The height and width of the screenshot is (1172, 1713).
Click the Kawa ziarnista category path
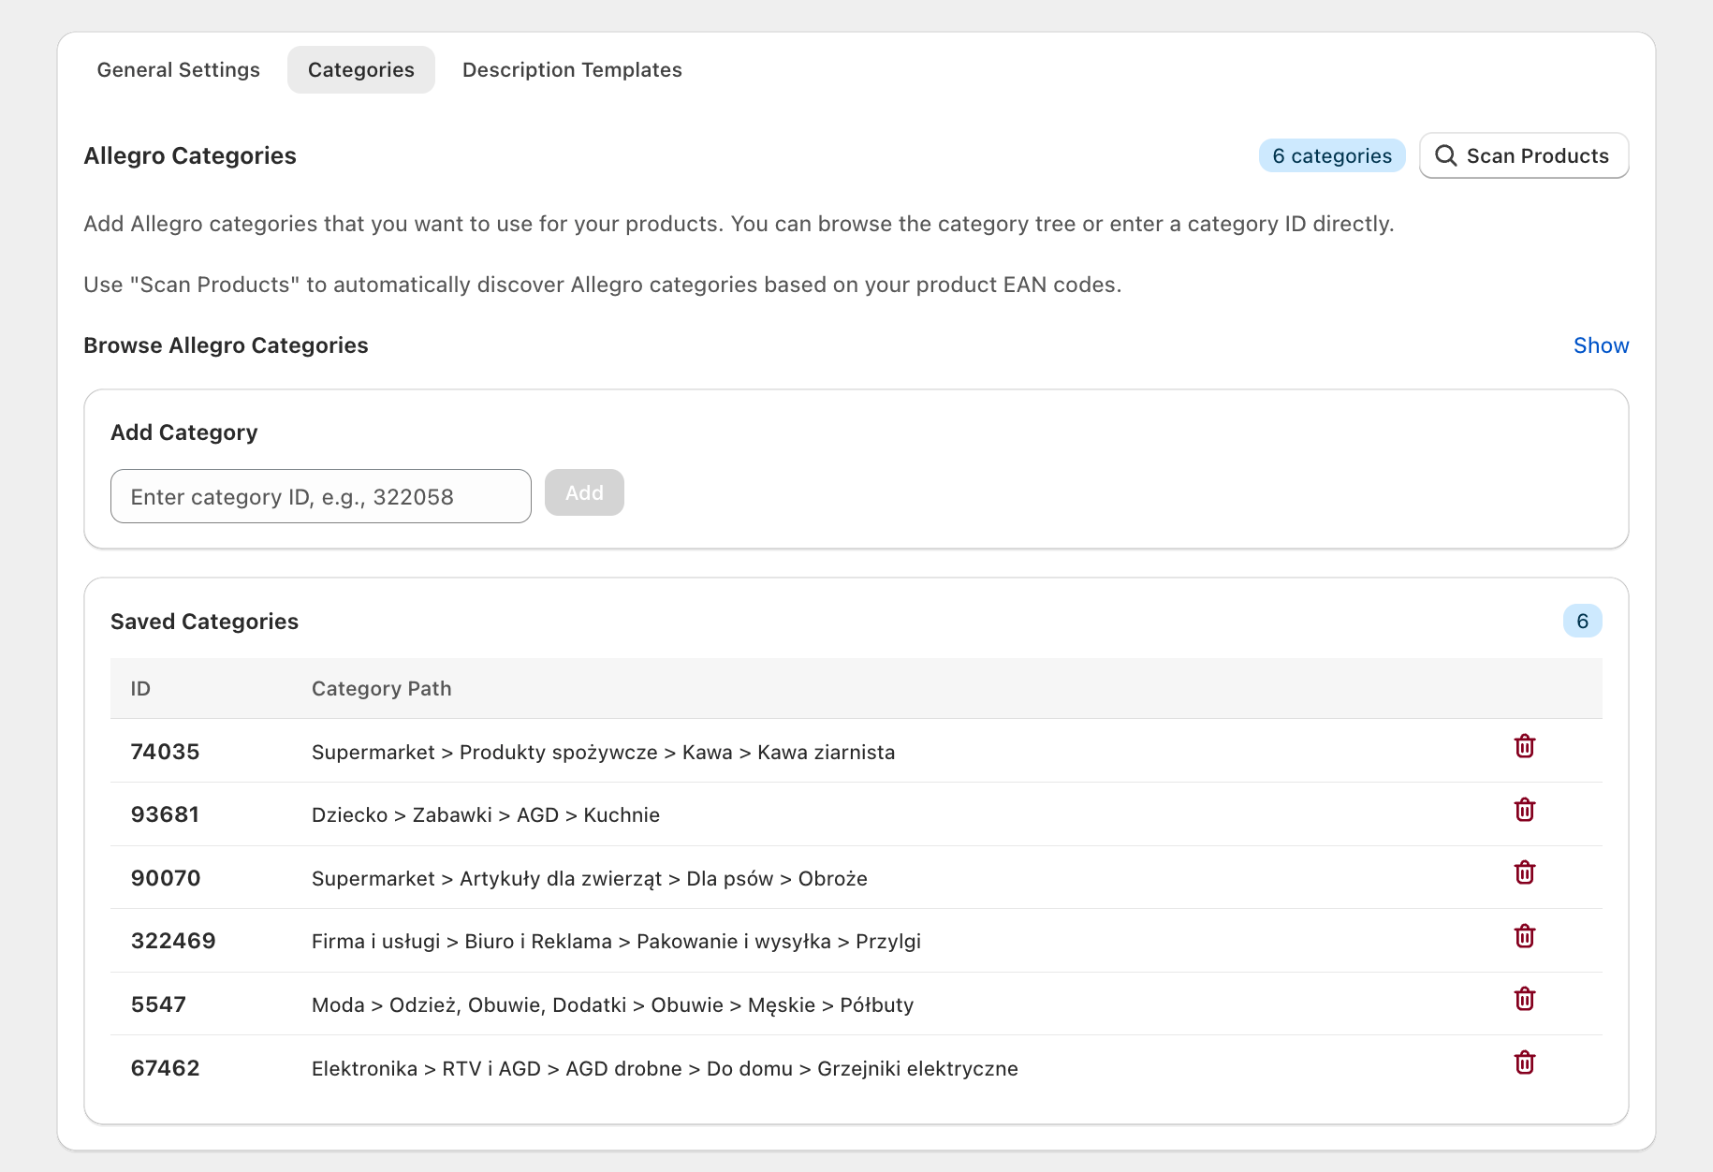pos(604,753)
